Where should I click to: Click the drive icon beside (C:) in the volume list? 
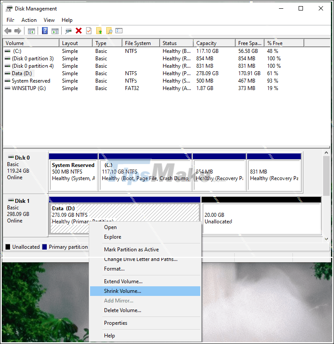7,51
